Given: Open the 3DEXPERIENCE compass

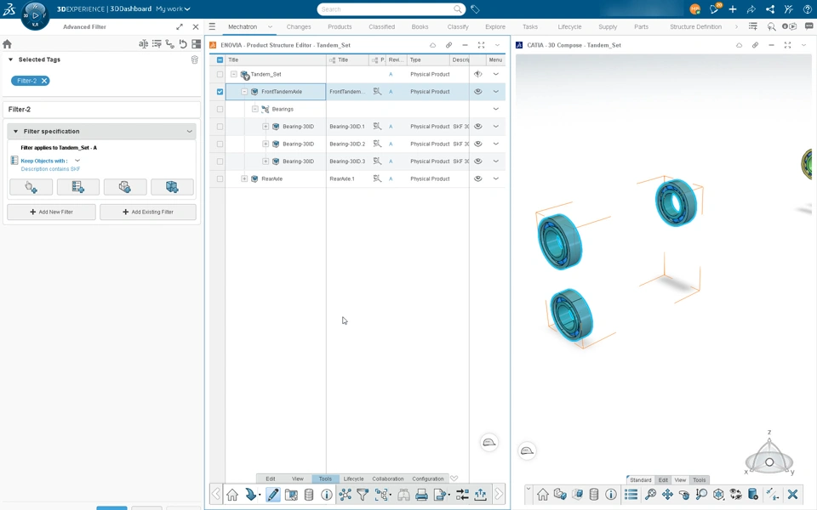Looking at the screenshot, I should tap(35, 14).
